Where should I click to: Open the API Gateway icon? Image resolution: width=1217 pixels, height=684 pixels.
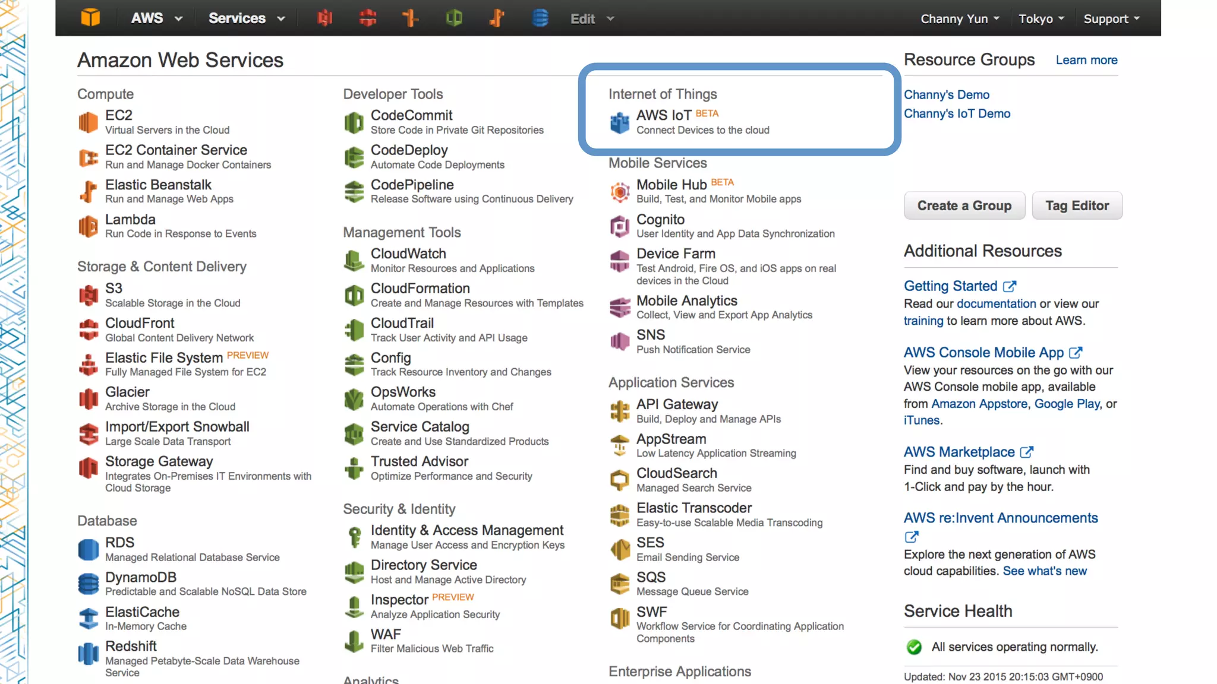point(619,411)
